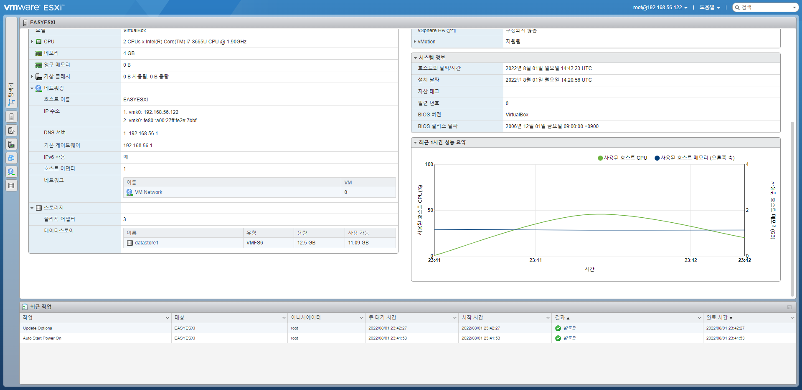The width and height of the screenshot is (802, 390).
Task: Click the 스토리지 storage icon
Action: click(x=39, y=208)
